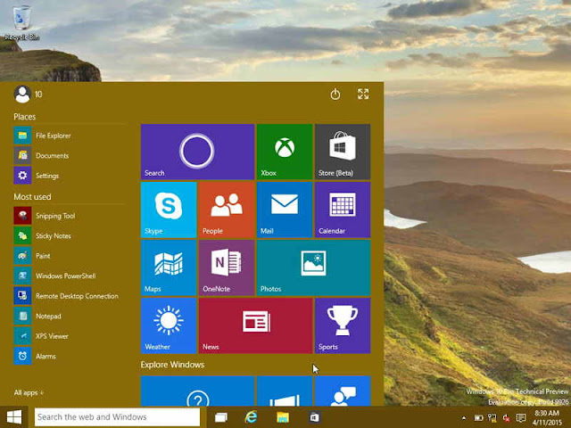The width and height of the screenshot is (571, 428).
Task: Click the battery tray icon
Action: click(x=478, y=418)
